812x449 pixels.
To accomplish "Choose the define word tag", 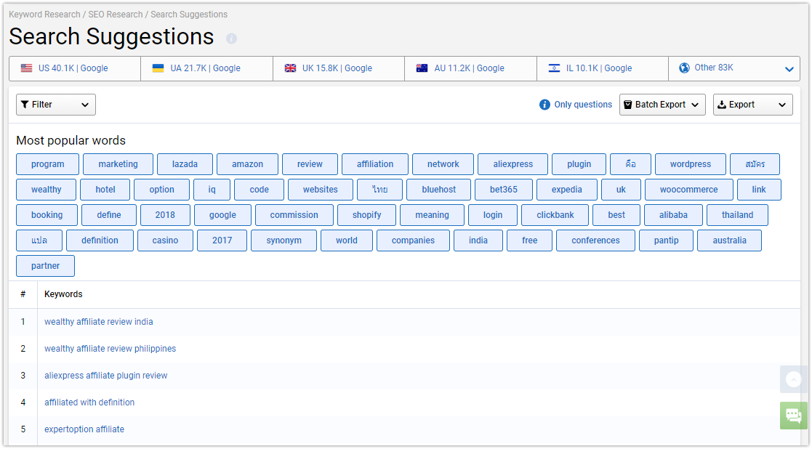I will coord(109,214).
